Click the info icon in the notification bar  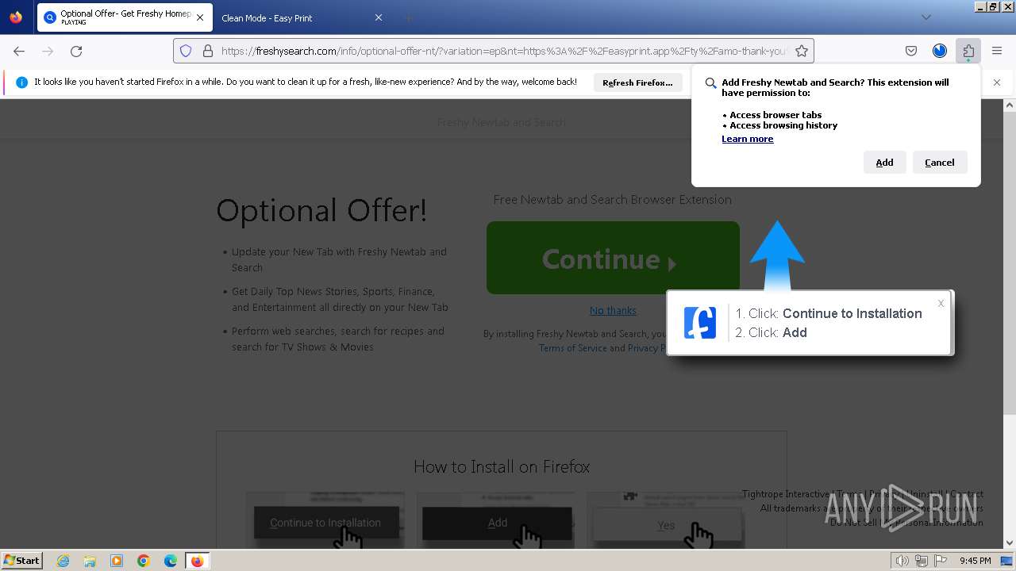[x=21, y=82]
